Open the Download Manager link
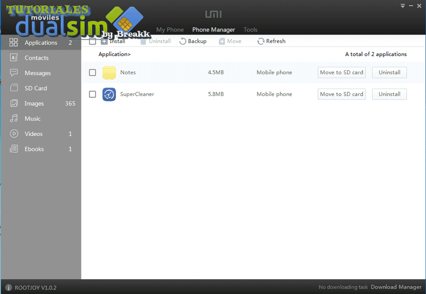The height and width of the screenshot is (294, 426). (396, 287)
